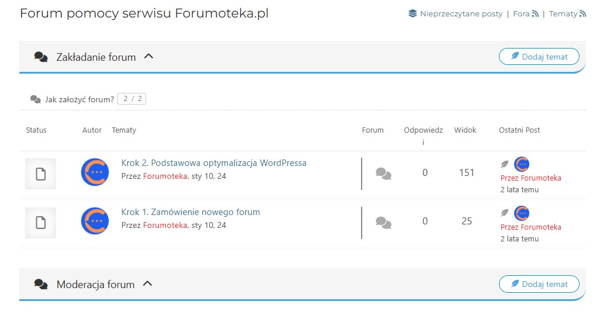
Task: Open the Fora feed link
Action: 521,13
